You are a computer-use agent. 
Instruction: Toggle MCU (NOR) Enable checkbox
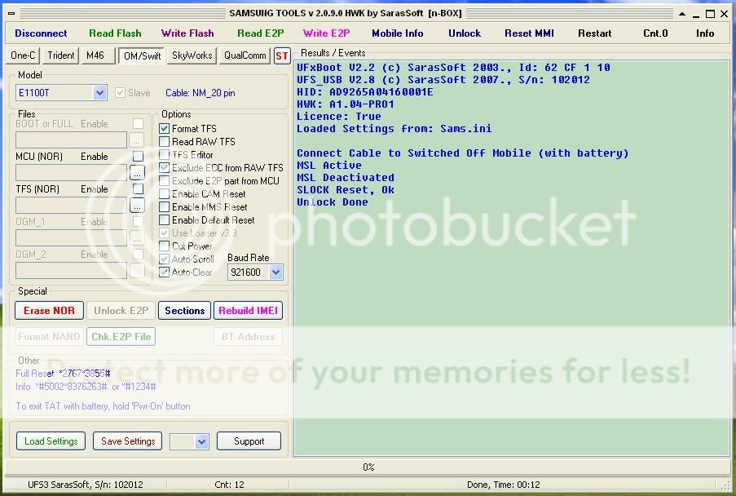pos(138,156)
